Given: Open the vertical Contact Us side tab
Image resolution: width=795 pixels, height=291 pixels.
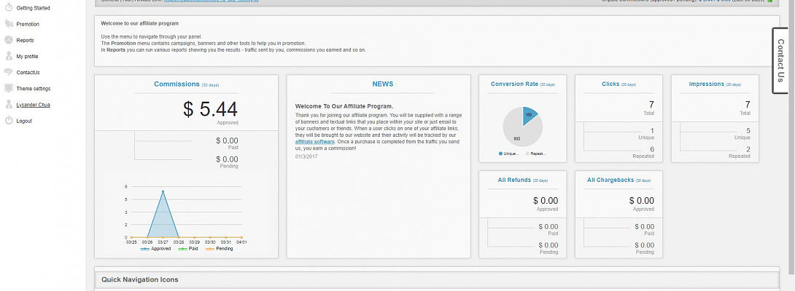Looking at the screenshot, I should coord(782,61).
